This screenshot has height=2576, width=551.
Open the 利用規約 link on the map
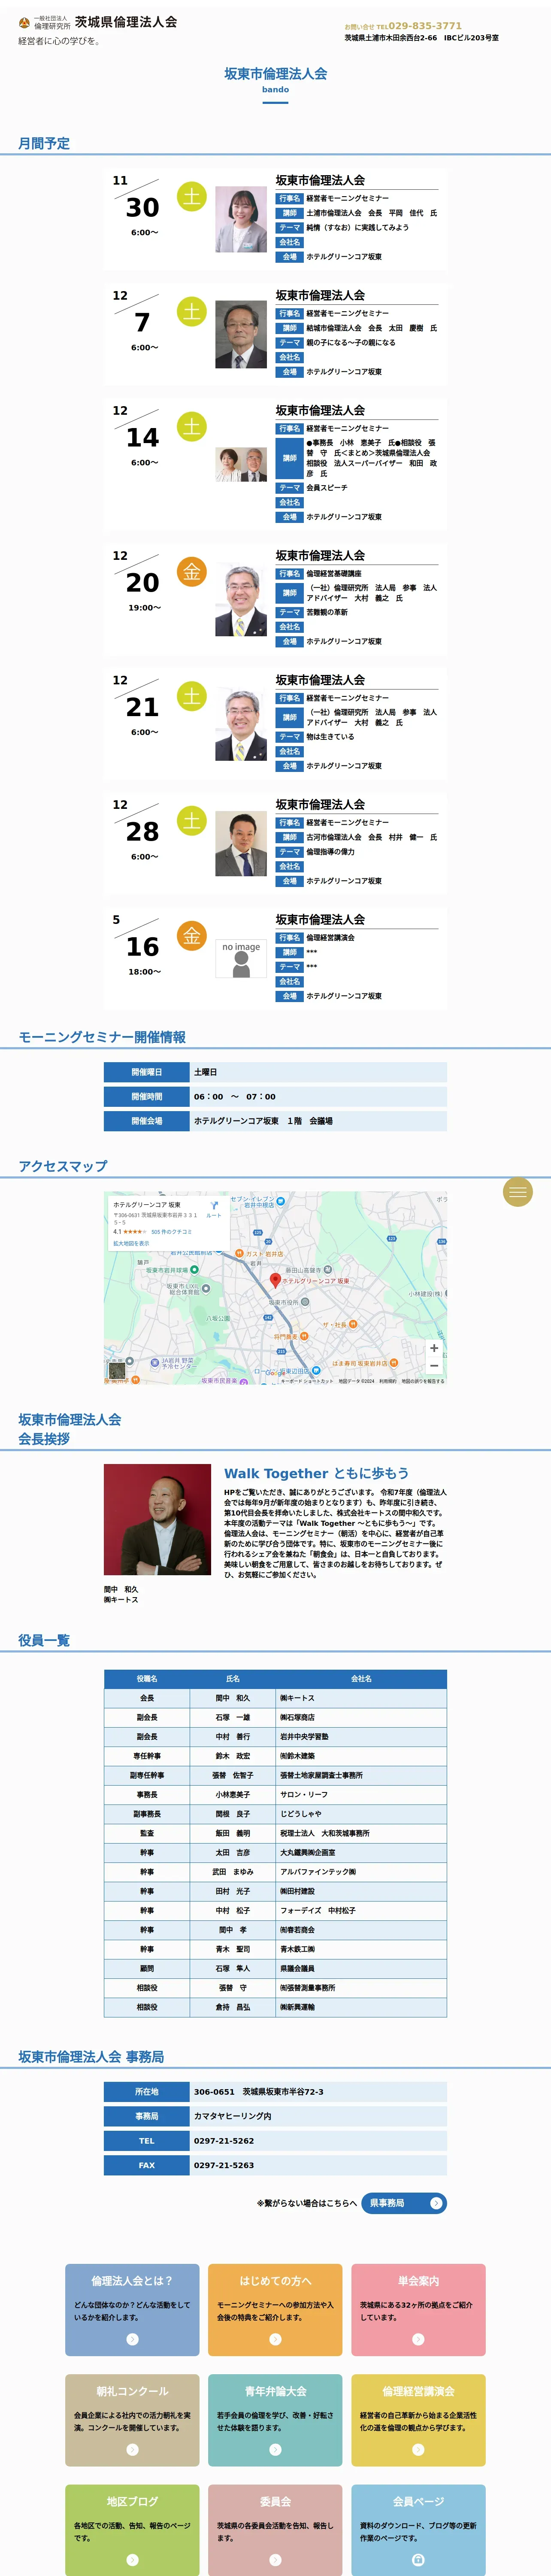pos(387,1381)
